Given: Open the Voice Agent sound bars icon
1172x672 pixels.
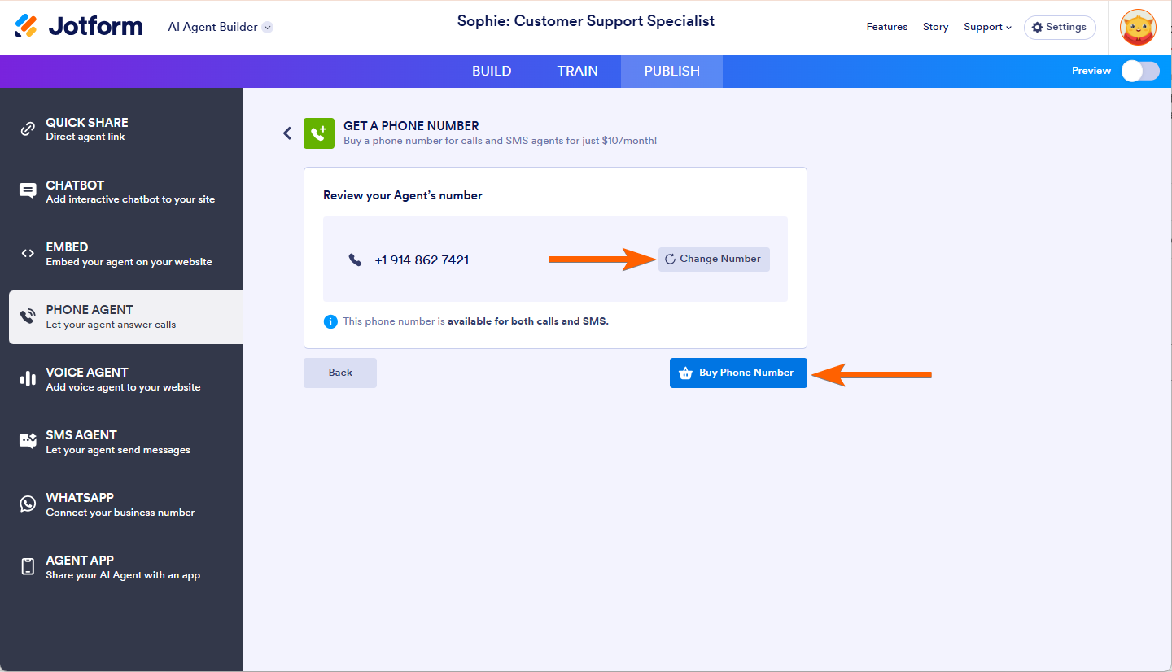Looking at the screenshot, I should coord(28,379).
